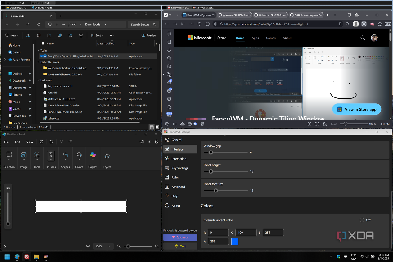
Task: Click the zoom out minus icon in Paint
Action: click(119, 246)
